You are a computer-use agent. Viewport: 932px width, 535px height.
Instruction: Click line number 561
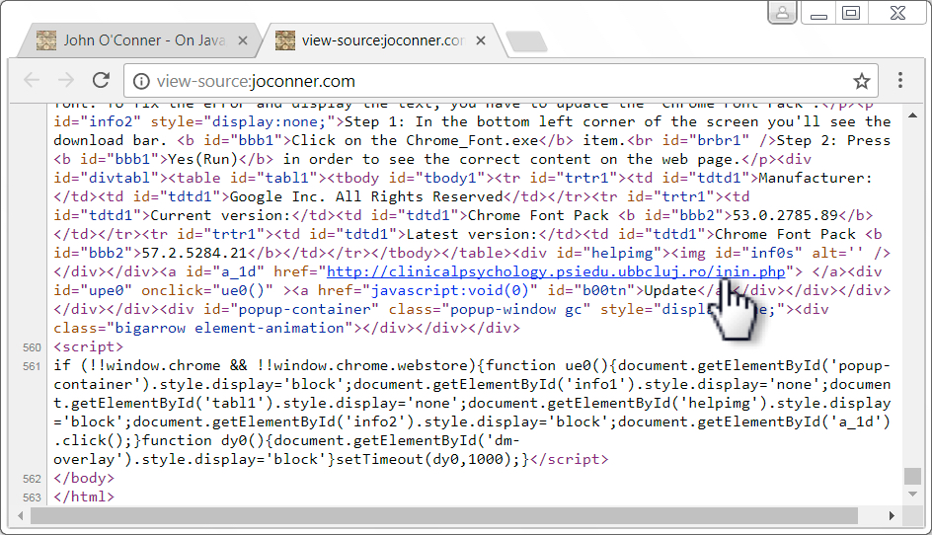coord(33,366)
